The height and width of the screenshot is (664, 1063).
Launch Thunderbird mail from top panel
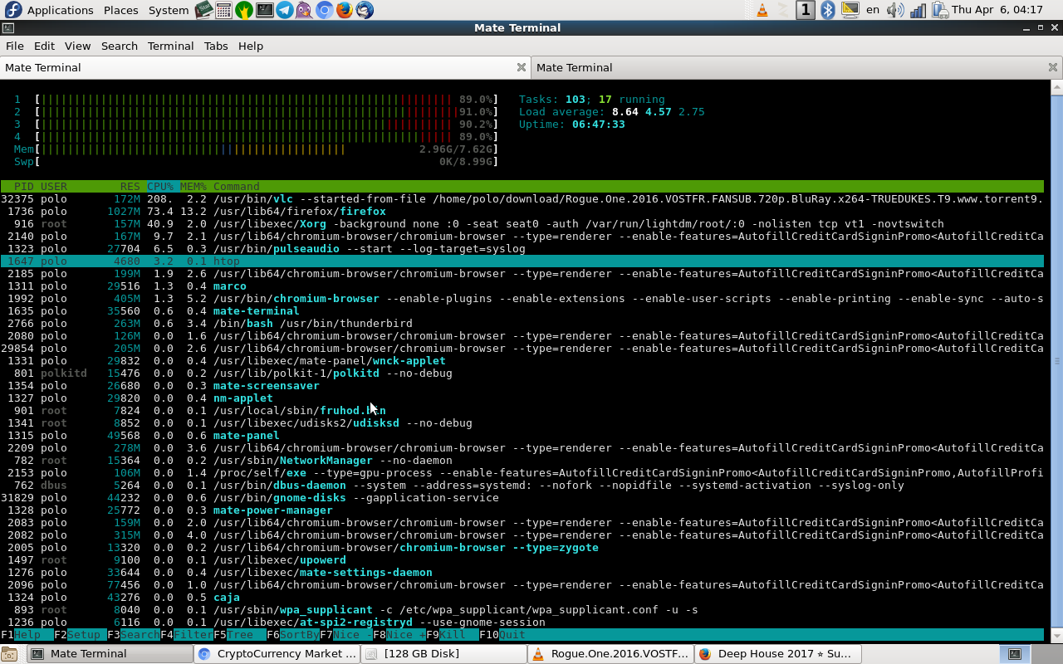coord(364,10)
